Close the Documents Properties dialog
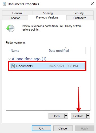Screen dimensions: 96x133 [x=92, y=4]
